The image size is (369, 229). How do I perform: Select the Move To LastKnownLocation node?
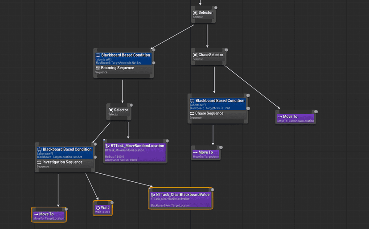296,119
